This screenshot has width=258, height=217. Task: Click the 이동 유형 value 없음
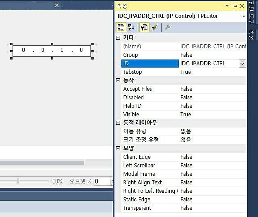[x=213, y=132]
